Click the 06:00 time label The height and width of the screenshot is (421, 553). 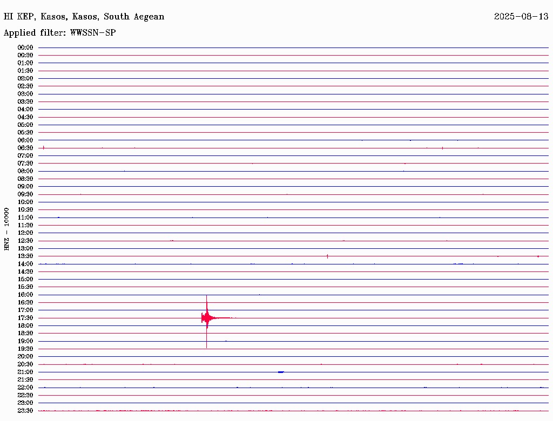[x=25, y=140]
